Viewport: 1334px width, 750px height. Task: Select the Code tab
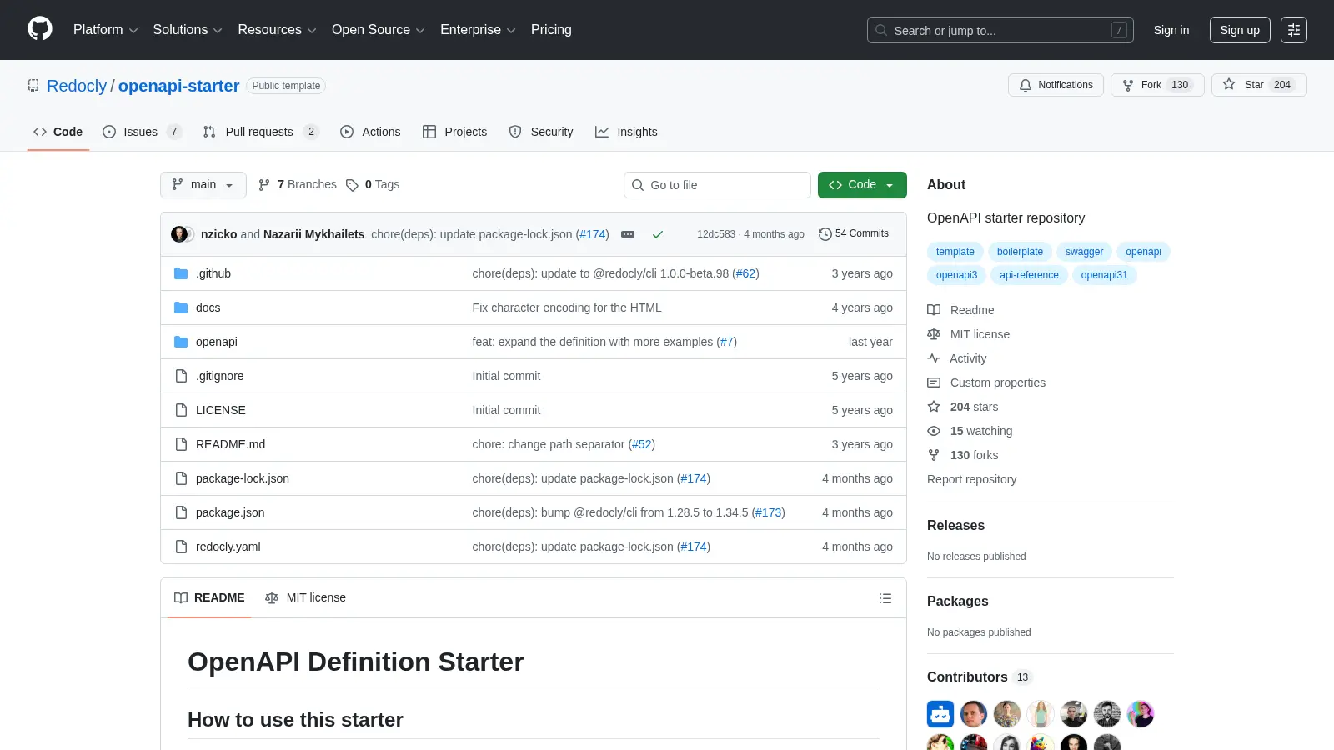(58, 132)
